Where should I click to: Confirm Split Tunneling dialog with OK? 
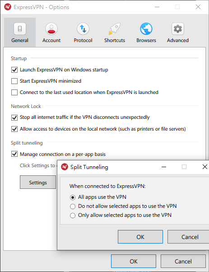(x=140, y=237)
